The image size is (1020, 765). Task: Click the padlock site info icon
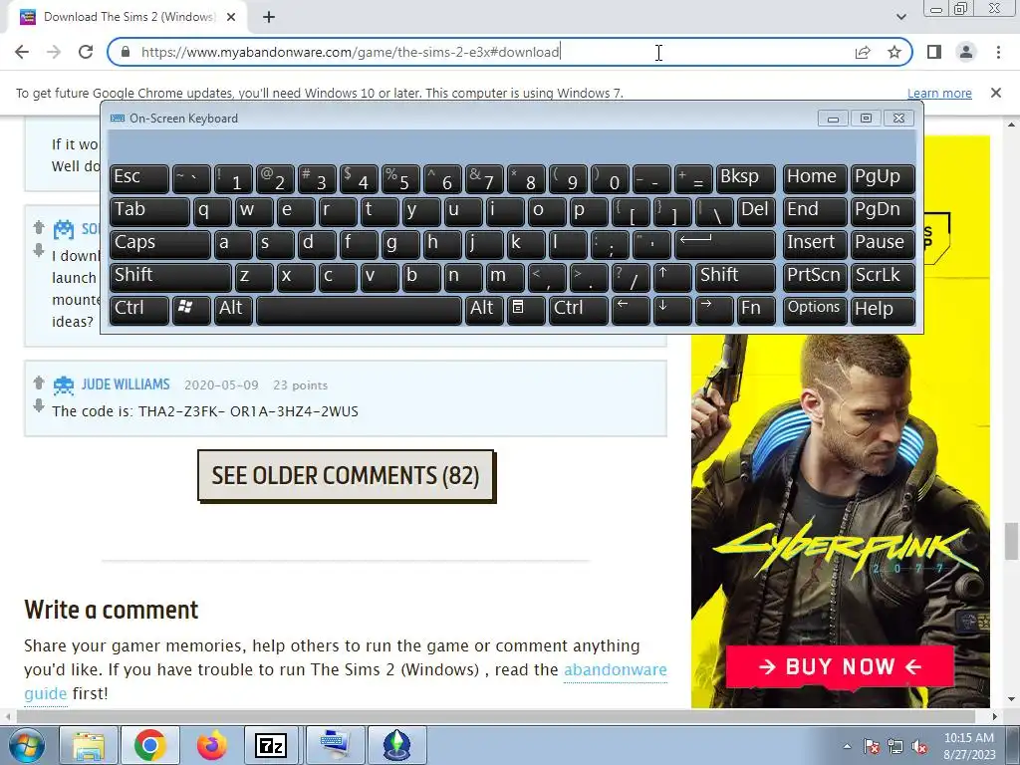pos(126,52)
